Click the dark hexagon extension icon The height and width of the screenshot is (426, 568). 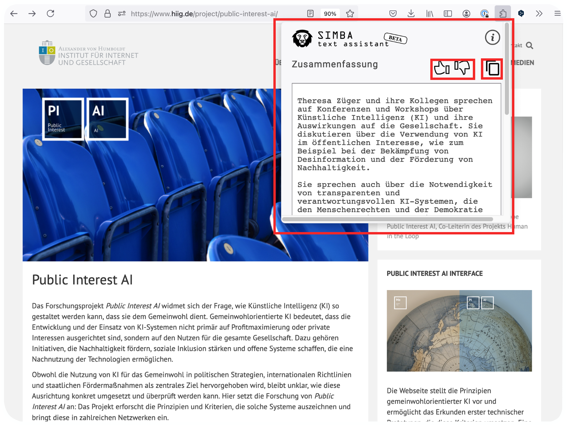[521, 13]
